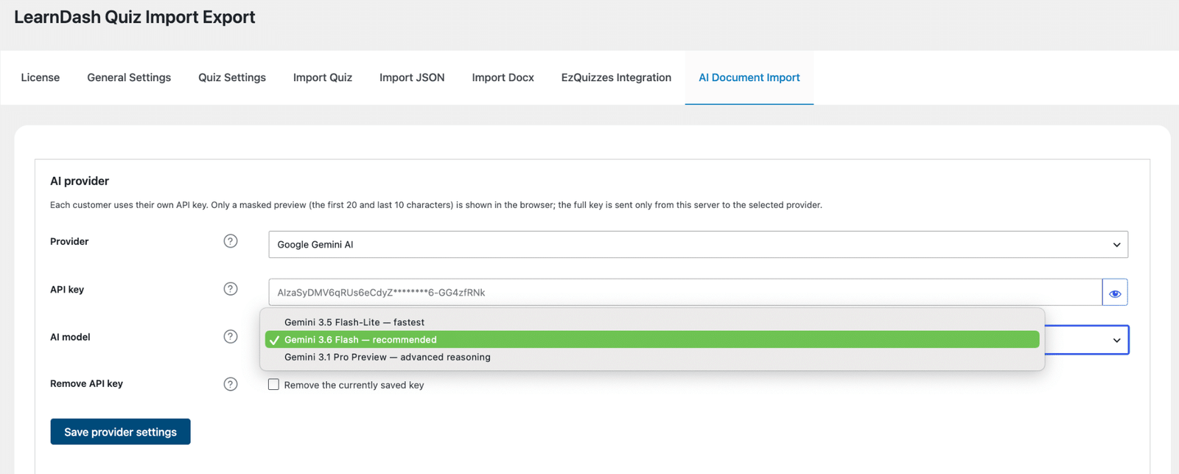1179x474 pixels.
Task: Open the Provider dropdown Google Gemini AI
Action: click(x=698, y=245)
